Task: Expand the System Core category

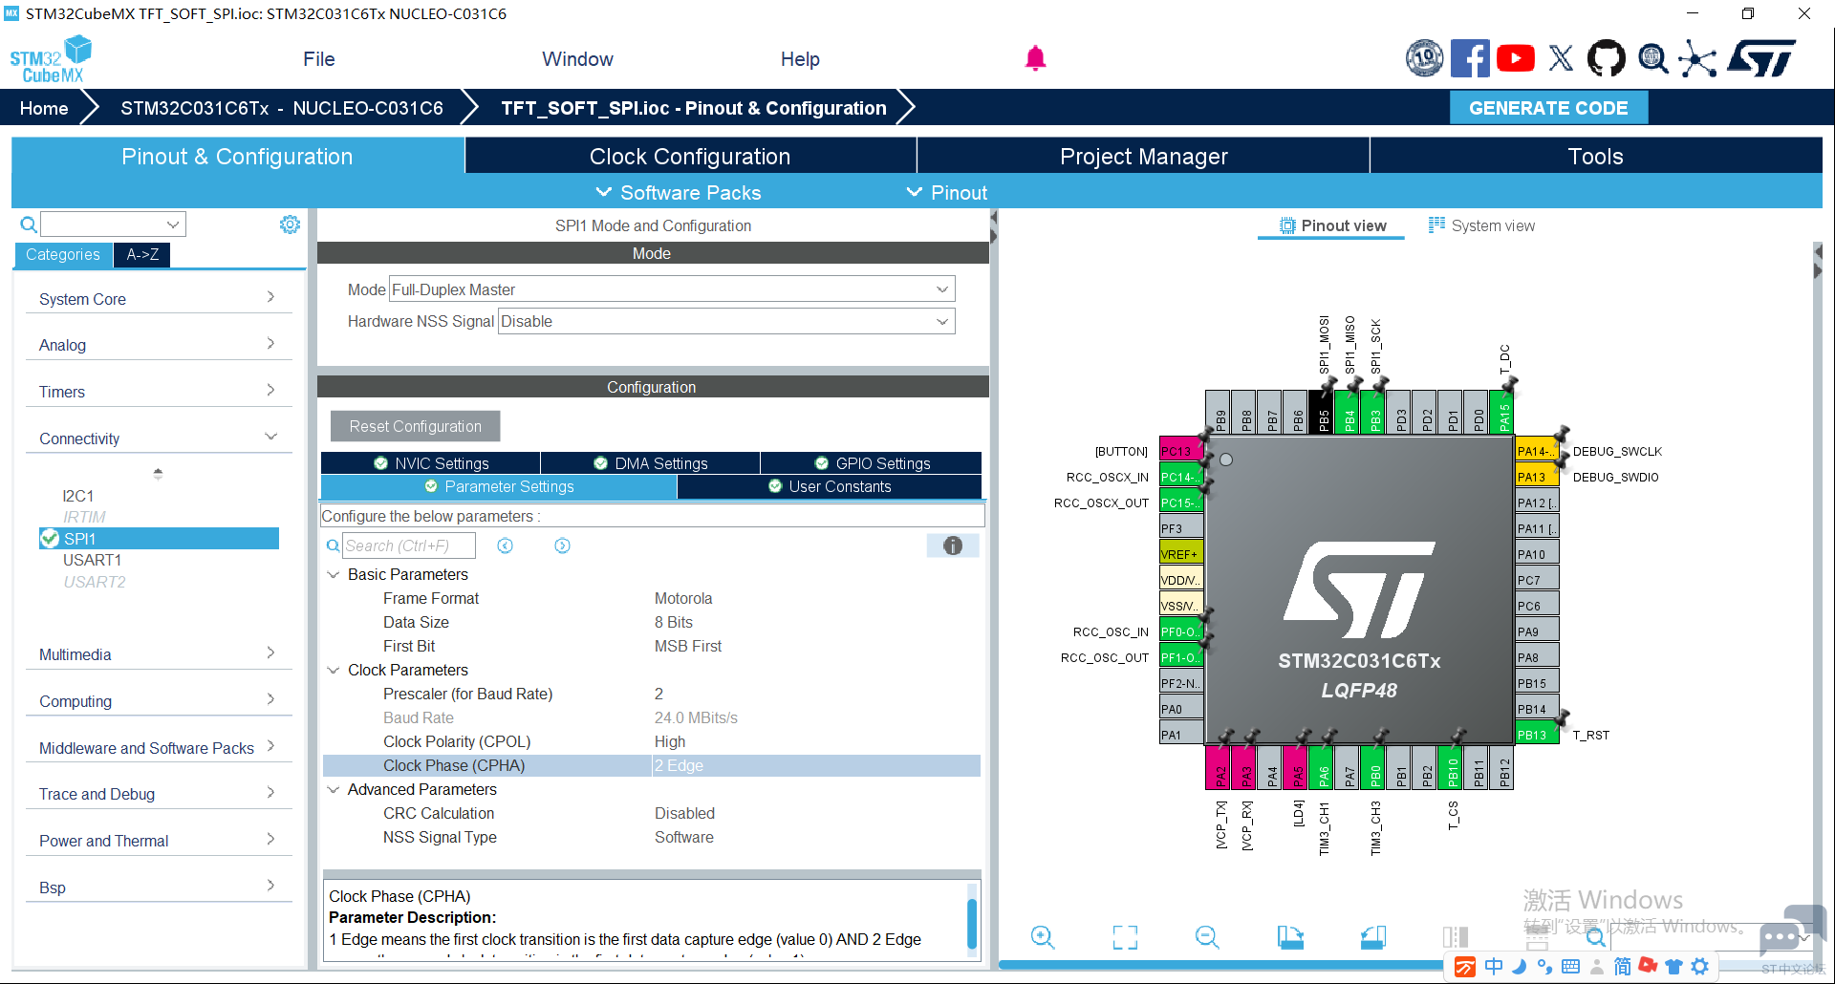Action: pos(158,299)
